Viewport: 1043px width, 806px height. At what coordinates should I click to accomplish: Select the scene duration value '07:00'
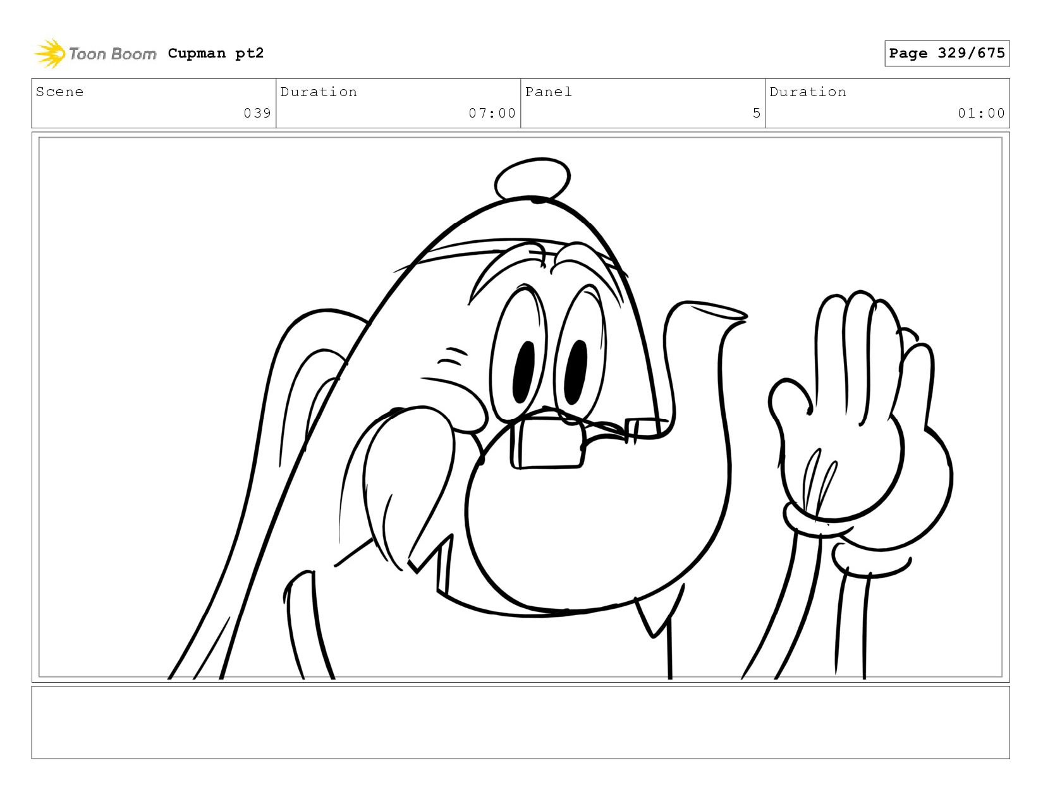click(x=492, y=113)
